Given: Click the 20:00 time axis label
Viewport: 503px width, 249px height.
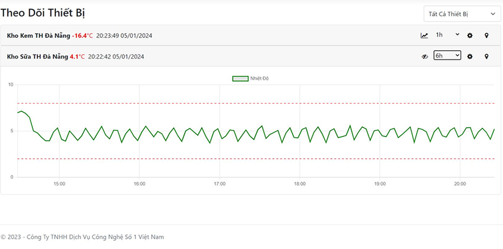Looking at the screenshot, I should point(460,184).
